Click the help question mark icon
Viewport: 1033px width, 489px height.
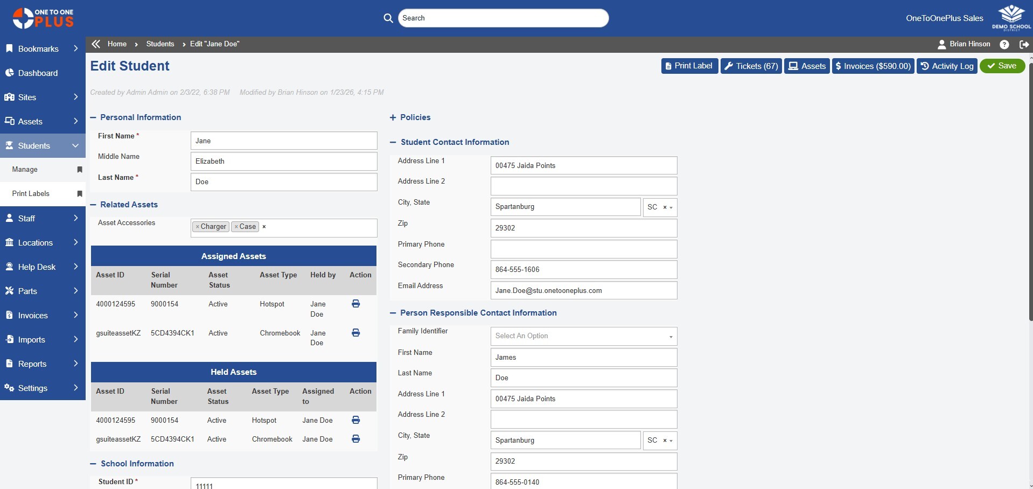(1004, 45)
